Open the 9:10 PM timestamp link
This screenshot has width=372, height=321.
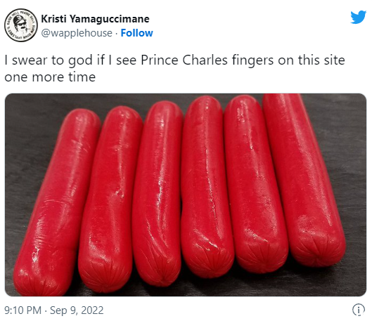coord(23,310)
